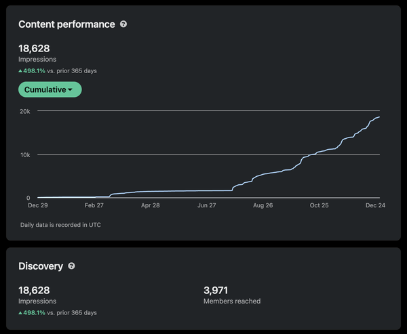Image resolution: width=407 pixels, height=334 pixels.
Task: Click the Jun 27 x-axis label
Action: (x=207, y=205)
